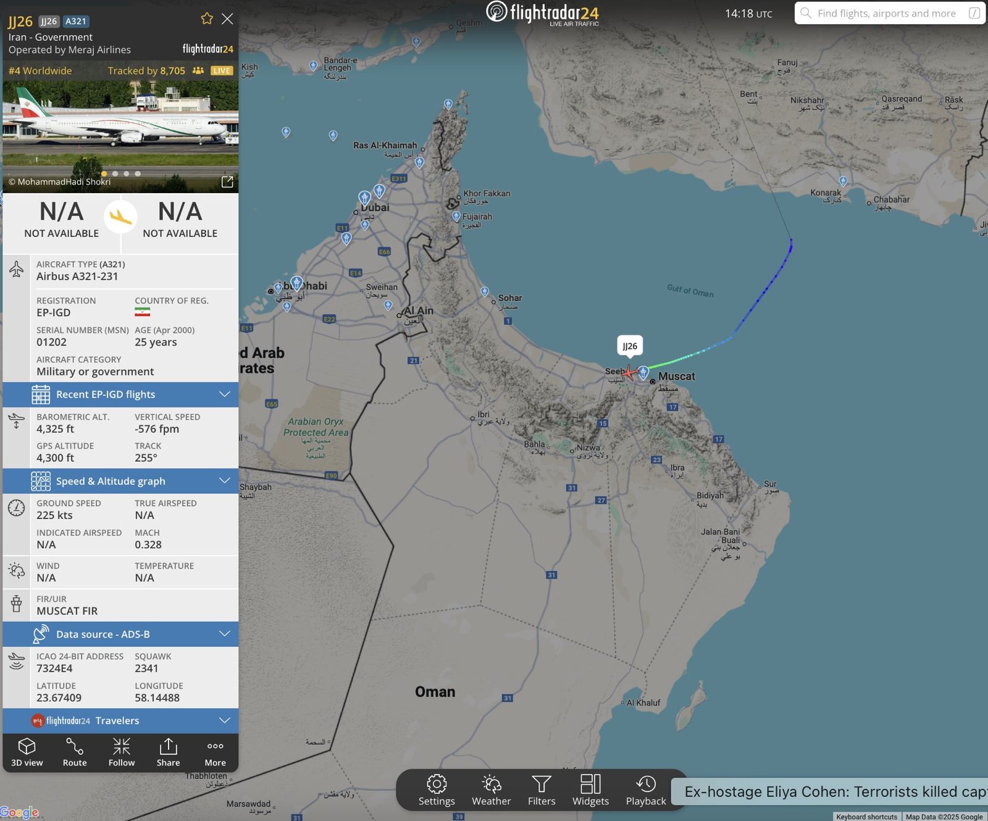Click the GPS altitude 4,300 ft
The image size is (988, 821).
55,457
